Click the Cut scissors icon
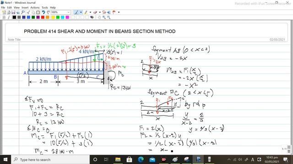This screenshot has width=293, height=164. [28, 12]
